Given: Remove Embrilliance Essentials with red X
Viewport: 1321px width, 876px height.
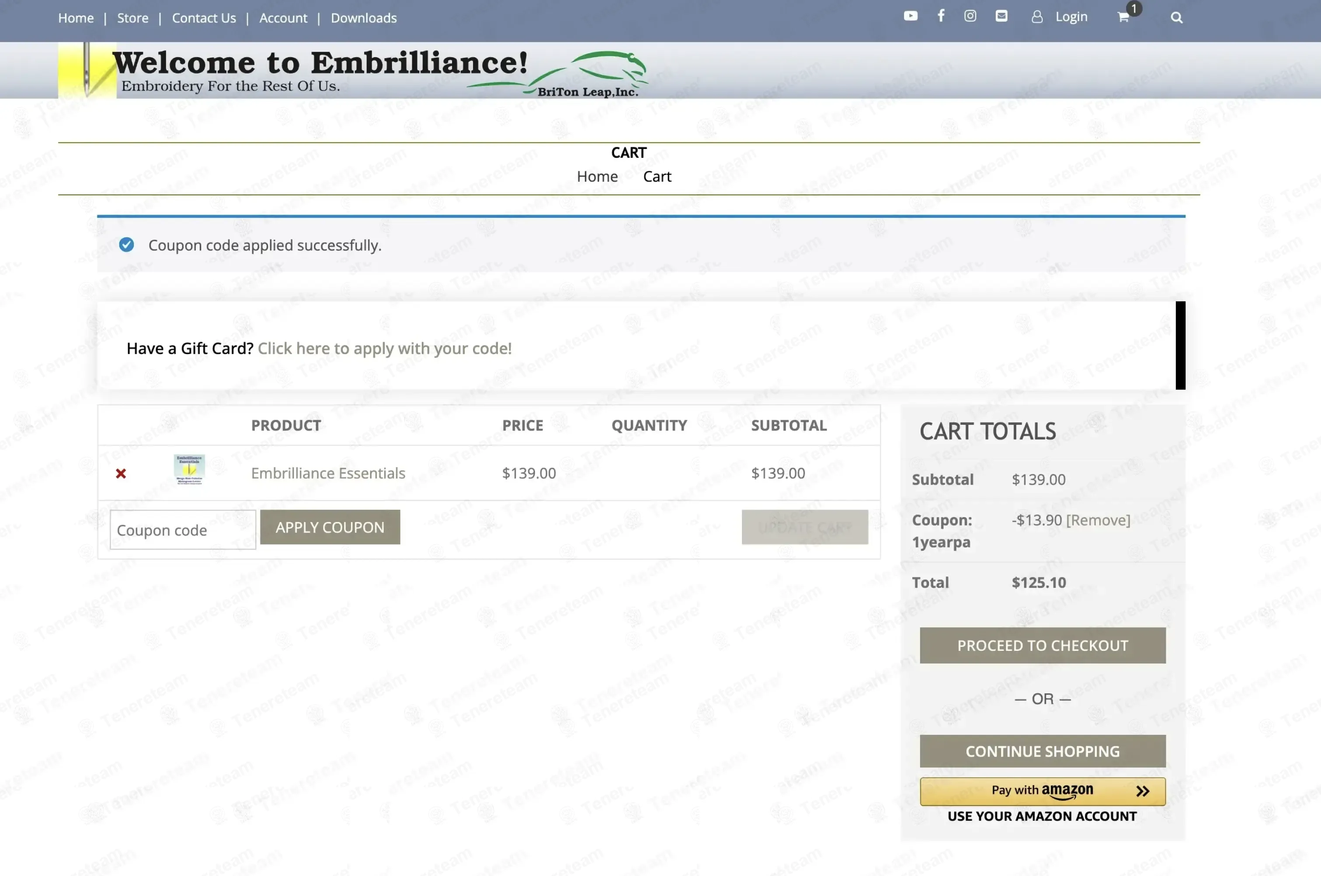Looking at the screenshot, I should pyautogui.click(x=121, y=474).
